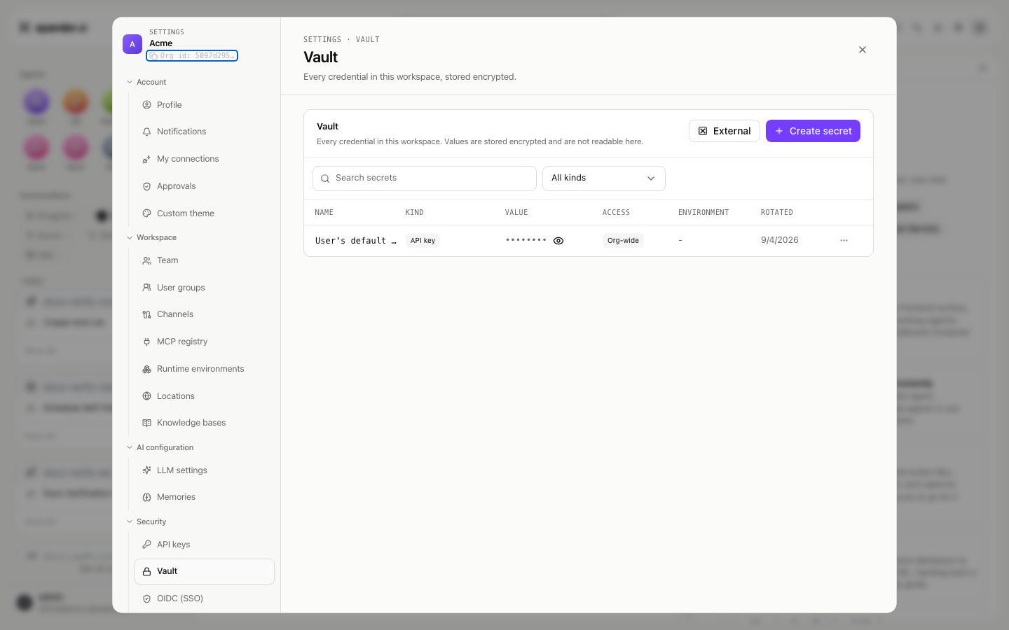Click the Locations globe icon
Viewport: 1009px width, 630px height.
coord(146,396)
